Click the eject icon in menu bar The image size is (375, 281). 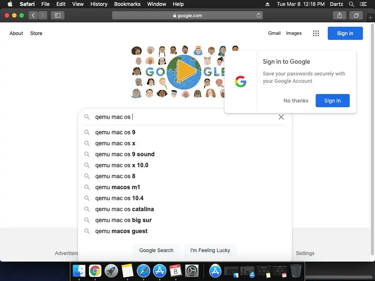point(267,4)
